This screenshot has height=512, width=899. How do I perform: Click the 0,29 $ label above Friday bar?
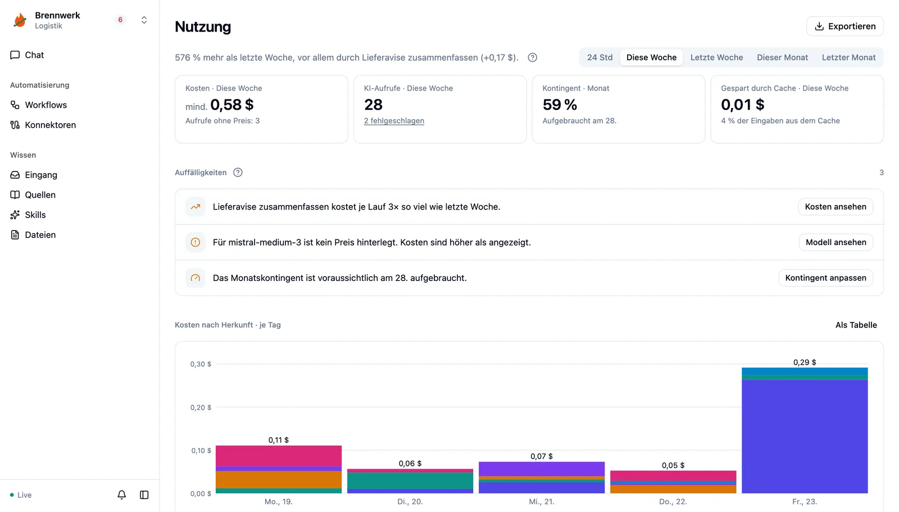(x=805, y=363)
